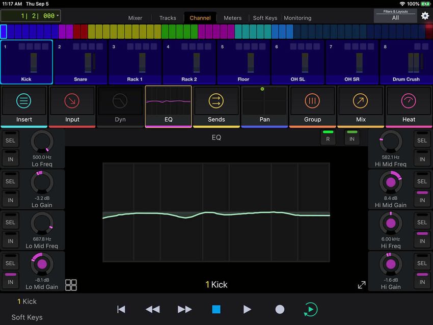Return to start of session
Image resolution: width=433 pixels, height=325 pixels.
coord(121,309)
